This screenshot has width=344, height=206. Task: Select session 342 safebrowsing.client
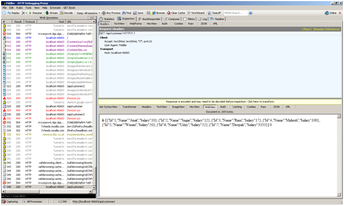click(x=48, y=163)
